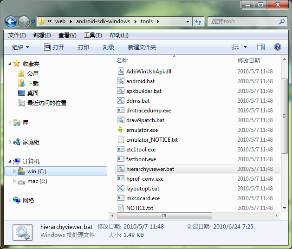Collapse the 收藏夹 favorites tree

click(10, 64)
